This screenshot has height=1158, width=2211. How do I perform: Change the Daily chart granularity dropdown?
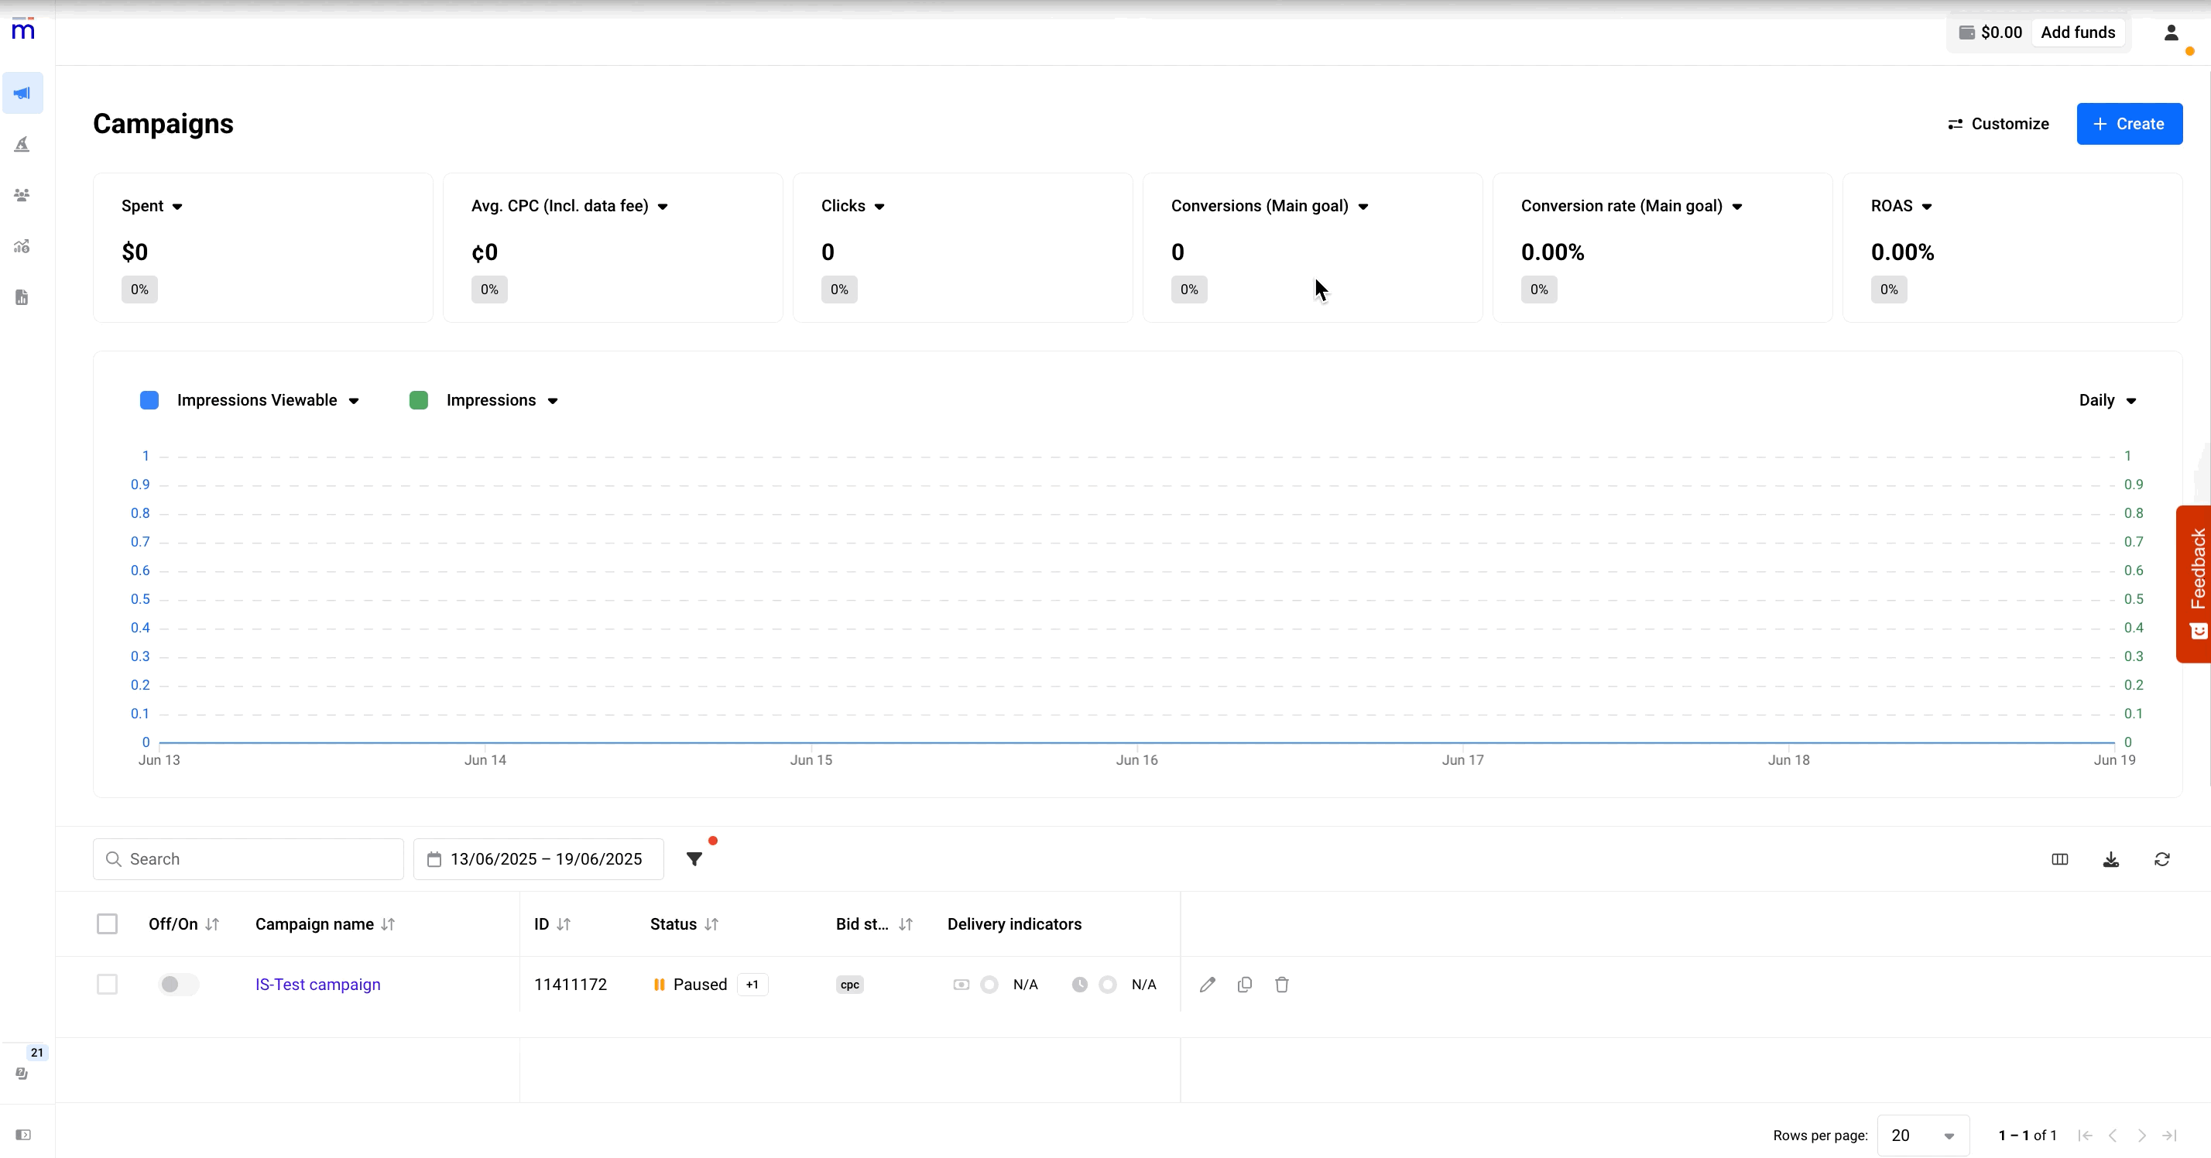2108,400
